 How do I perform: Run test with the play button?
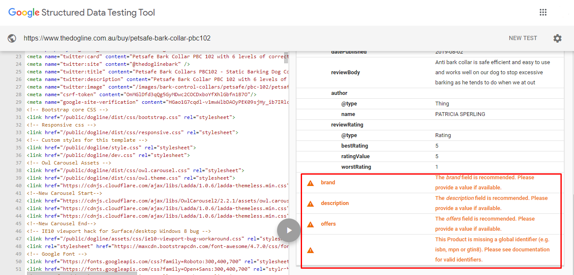(289, 230)
